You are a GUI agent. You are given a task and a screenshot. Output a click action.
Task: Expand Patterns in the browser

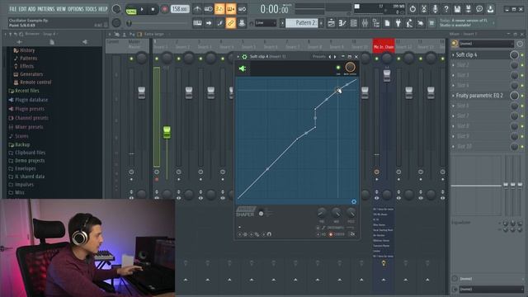tap(28, 59)
